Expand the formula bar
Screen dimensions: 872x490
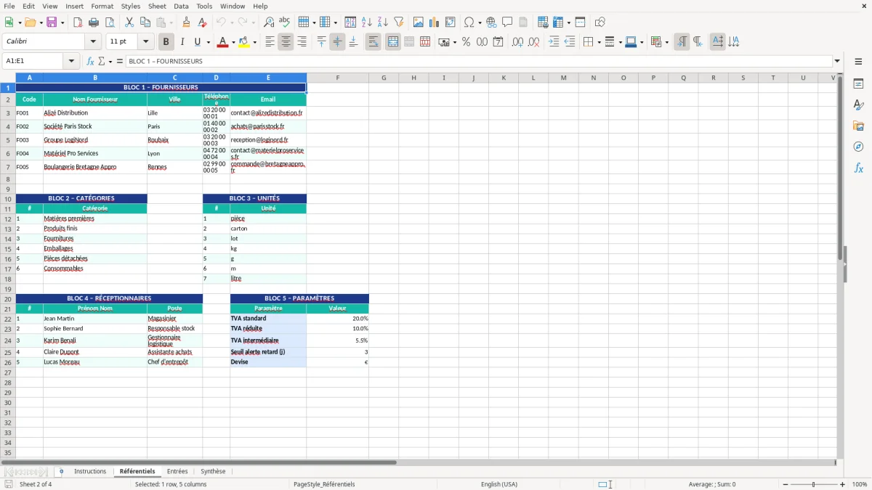click(x=838, y=62)
